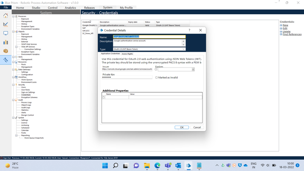Collapse the Audit tree node
The width and height of the screenshot is (304, 171).
click(13, 100)
